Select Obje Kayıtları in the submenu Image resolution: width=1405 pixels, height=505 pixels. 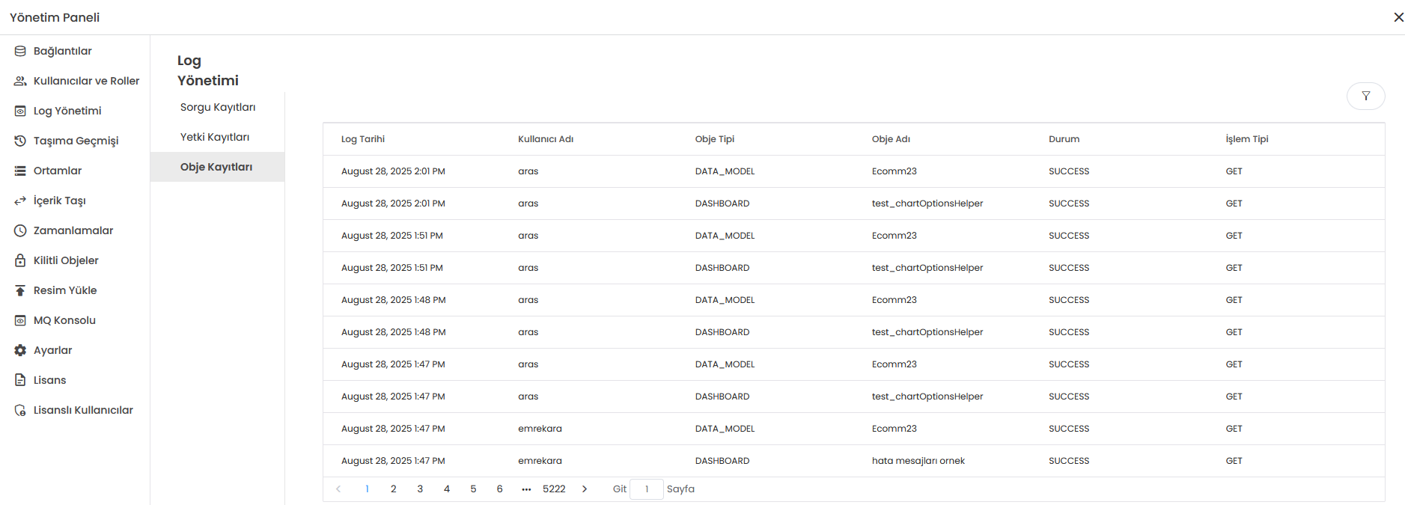(216, 167)
